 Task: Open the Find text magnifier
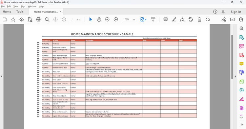point(47,19)
